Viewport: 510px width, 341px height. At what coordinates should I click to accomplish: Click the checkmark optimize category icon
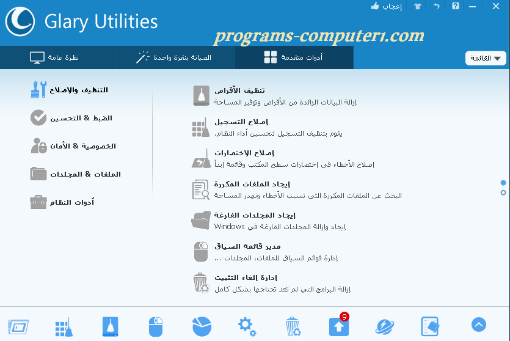click(38, 117)
